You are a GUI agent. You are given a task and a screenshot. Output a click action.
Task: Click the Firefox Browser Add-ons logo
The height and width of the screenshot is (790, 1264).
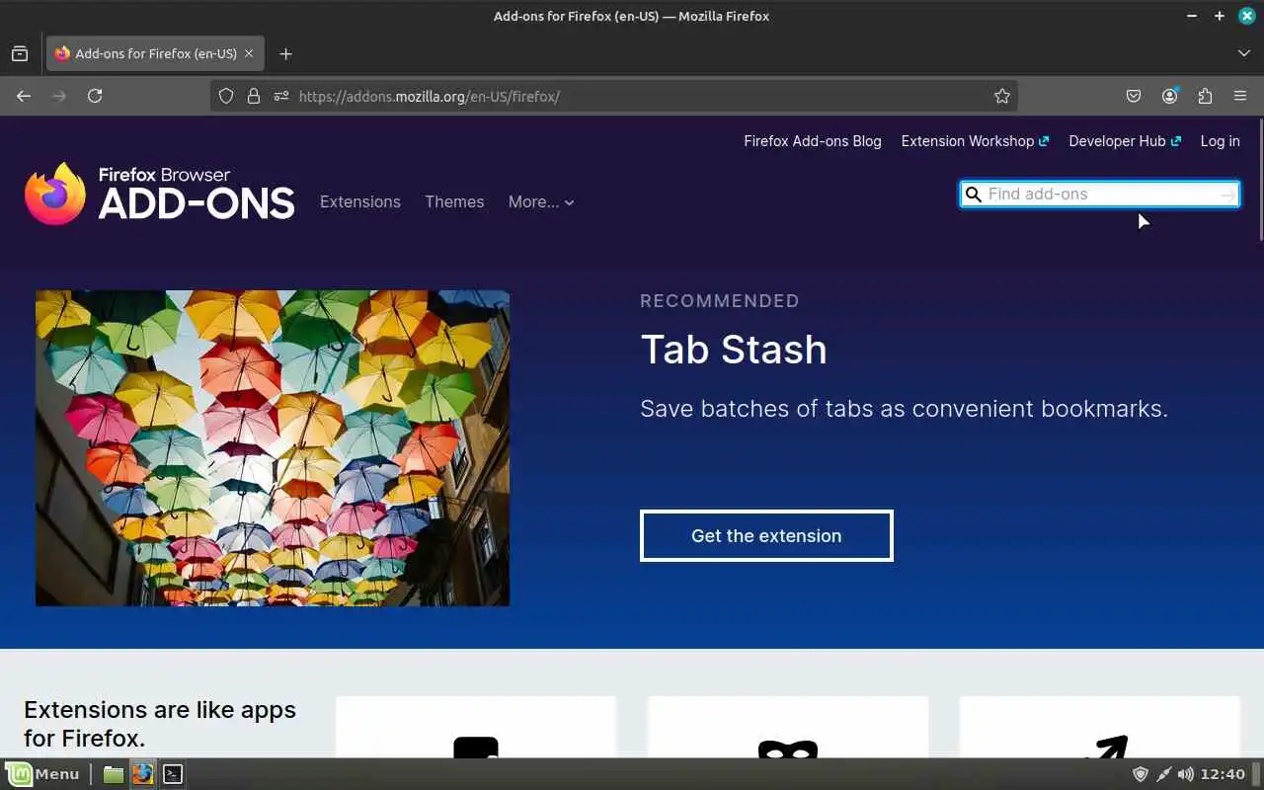[159, 194]
